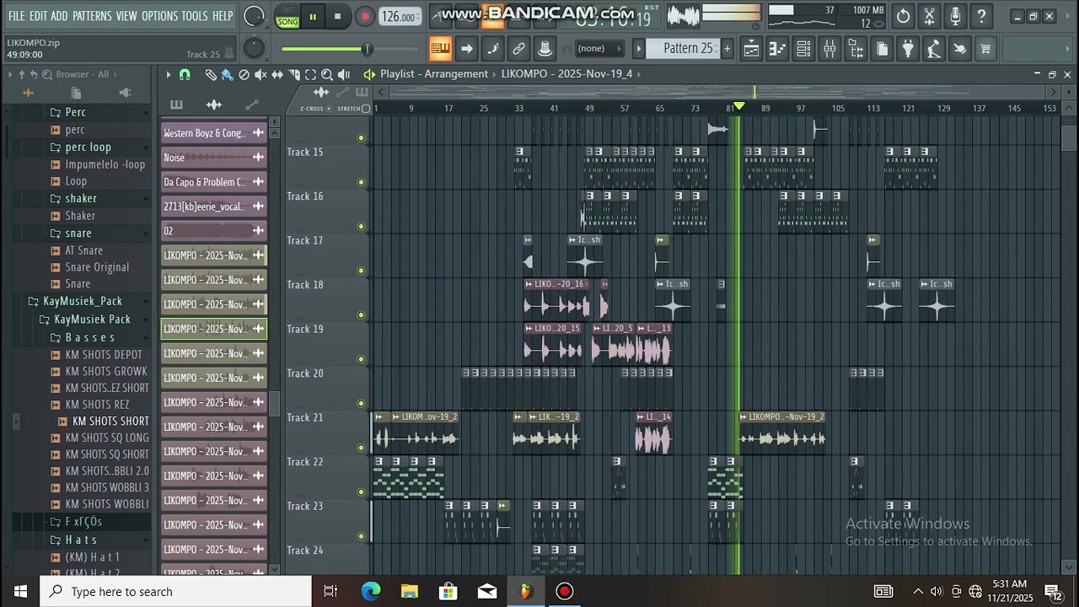Viewport: 1079px width, 607px height.
Task: Open the shopping cart content library icon
Action: pyautogui.click(x=985, y=49)
